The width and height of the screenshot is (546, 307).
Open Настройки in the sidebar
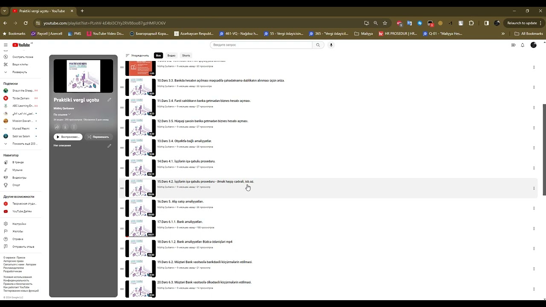pyautogui.click(x=19, y=224)
